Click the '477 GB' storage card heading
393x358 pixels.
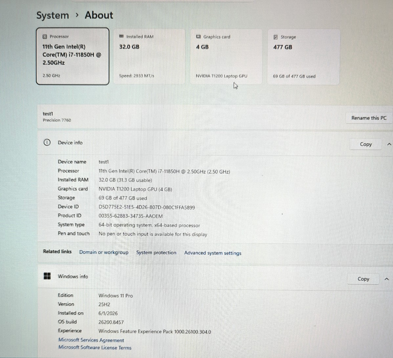point(282,47)
